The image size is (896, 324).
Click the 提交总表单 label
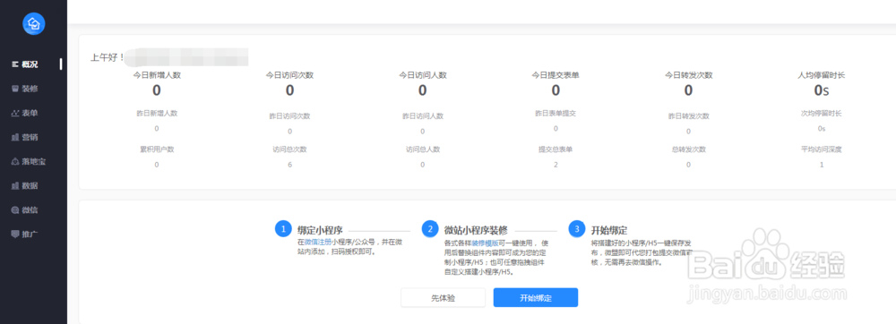coord(556,149)
